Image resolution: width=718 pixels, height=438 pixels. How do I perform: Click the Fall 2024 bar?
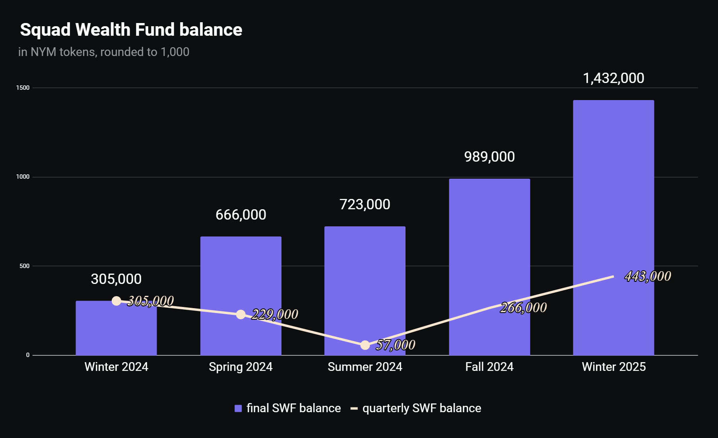coord(489,267)
